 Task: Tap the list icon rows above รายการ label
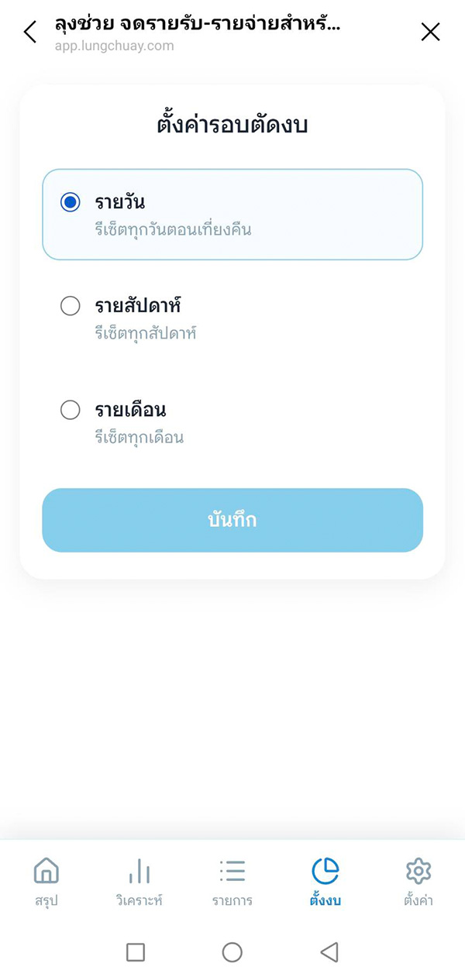(232, 870)
